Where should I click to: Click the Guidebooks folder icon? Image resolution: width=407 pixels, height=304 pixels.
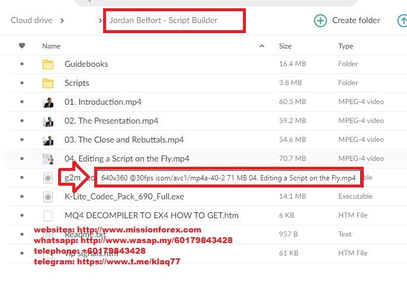[48, 64]
